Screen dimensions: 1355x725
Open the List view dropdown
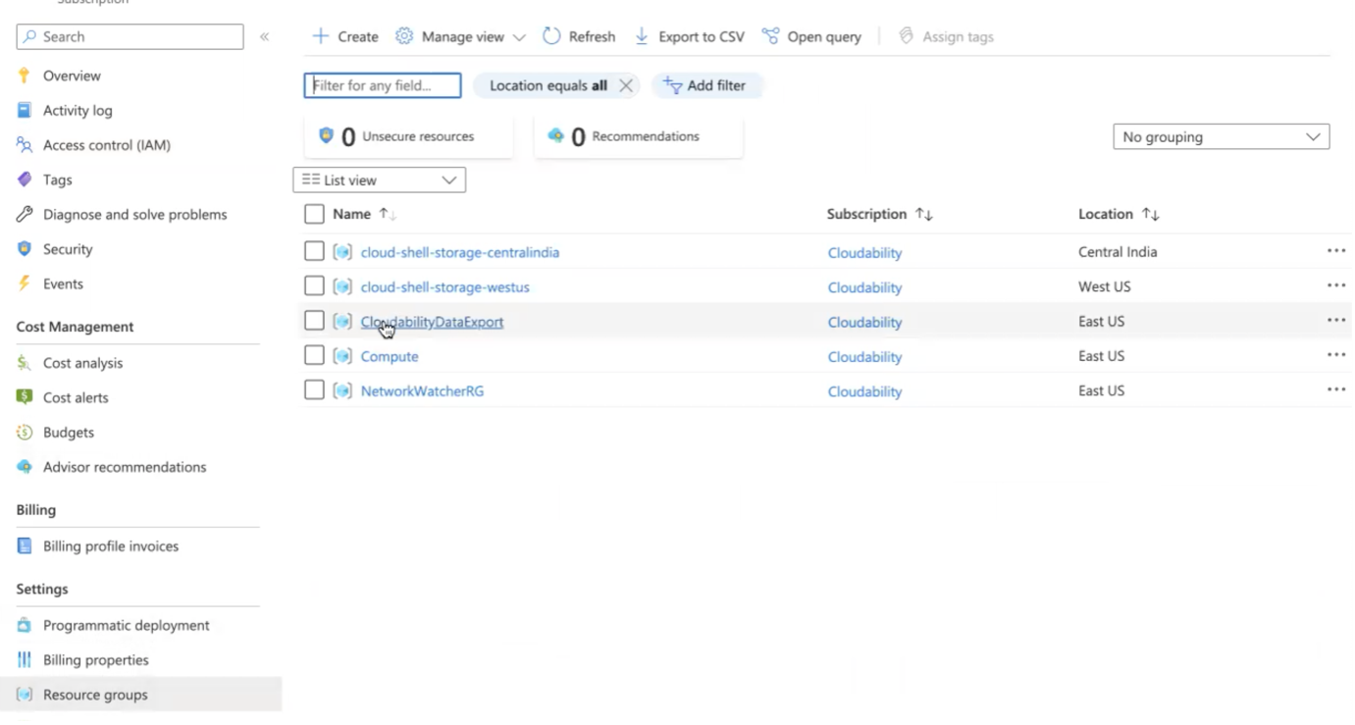379,181
